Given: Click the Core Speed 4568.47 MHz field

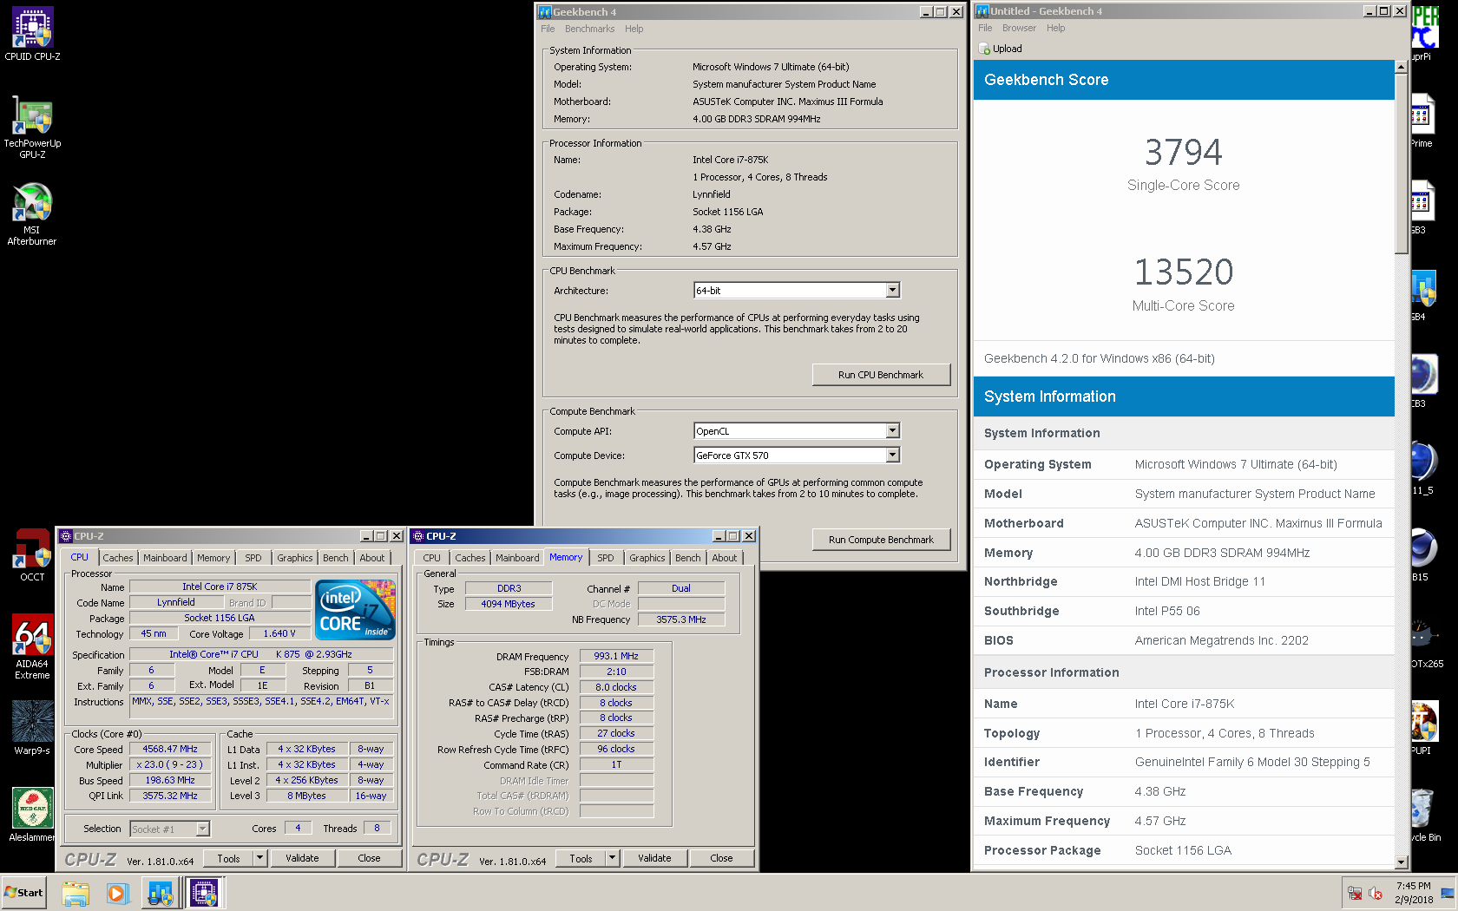Looking at the screenshot, I should tap(170, 750).
